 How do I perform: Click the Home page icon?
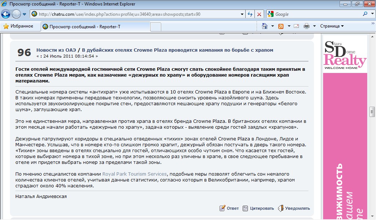tap(265, 26)
